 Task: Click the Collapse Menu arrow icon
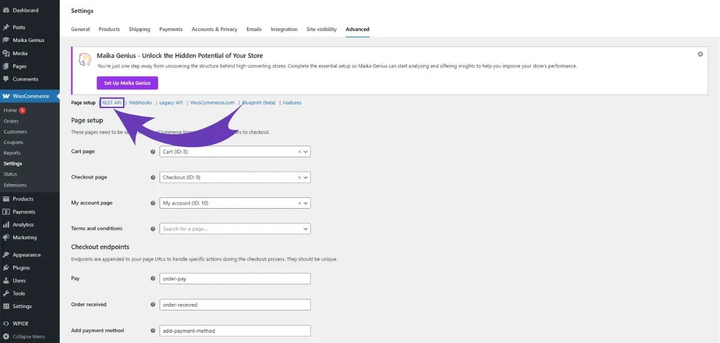pos(6,336)
